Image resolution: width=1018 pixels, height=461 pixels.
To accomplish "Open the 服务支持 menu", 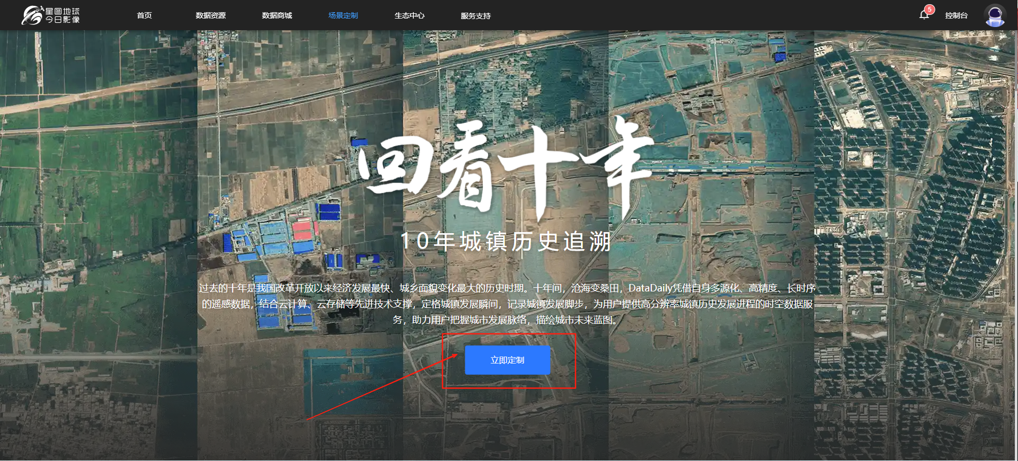I will point(475,15).
